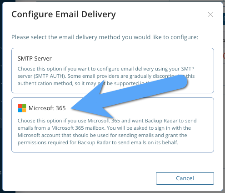Click the blue square of Microsoft logo
The width and height of the screenshot is (225, 193).
[20, 110]
